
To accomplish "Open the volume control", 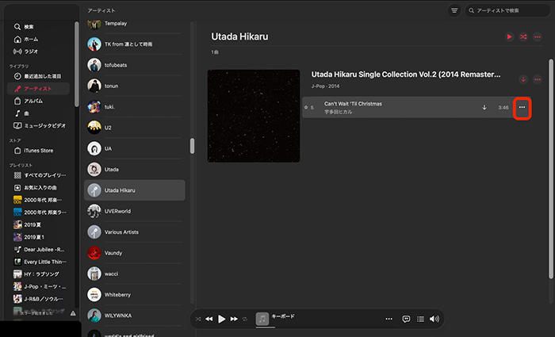I will (x=434, y=319).
